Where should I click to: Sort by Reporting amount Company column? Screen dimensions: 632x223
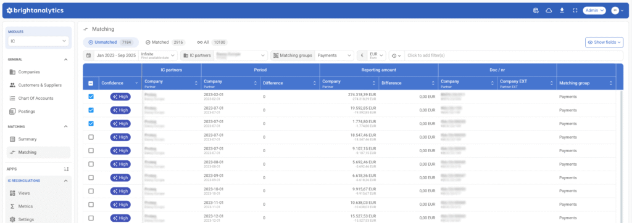(x=373, y=83)
